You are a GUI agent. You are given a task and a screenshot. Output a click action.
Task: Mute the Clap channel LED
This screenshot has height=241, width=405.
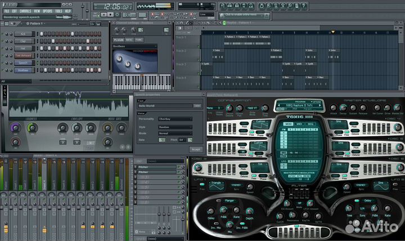point(2,41)
